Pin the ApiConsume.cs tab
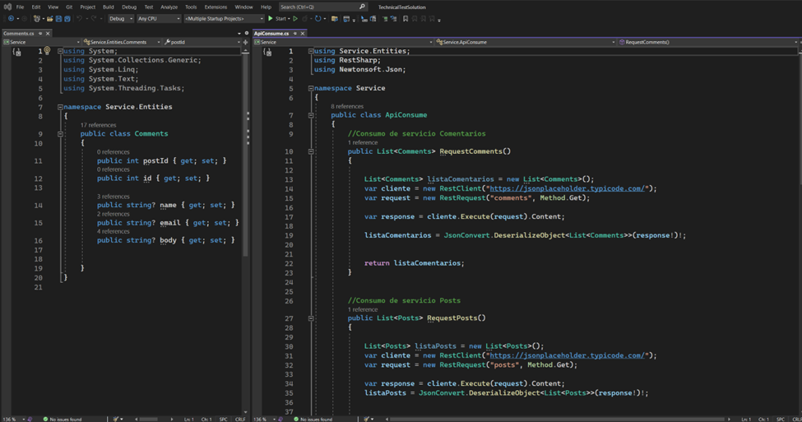 point(295,33)
